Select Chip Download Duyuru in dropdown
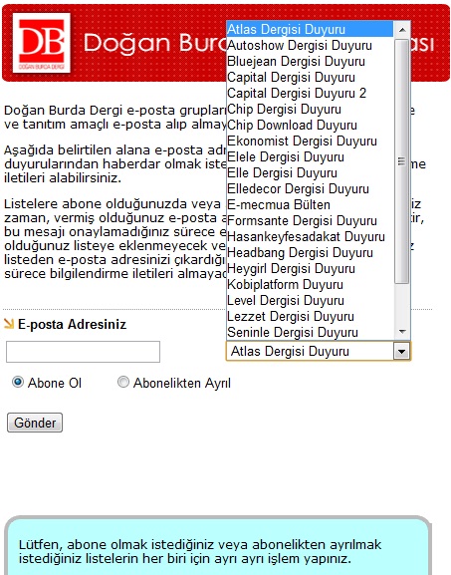 point(310,125)
